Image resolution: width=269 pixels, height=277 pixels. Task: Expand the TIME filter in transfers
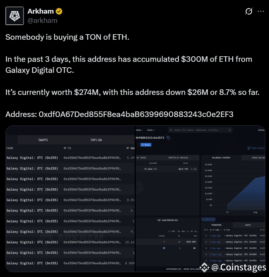[217, 230]
